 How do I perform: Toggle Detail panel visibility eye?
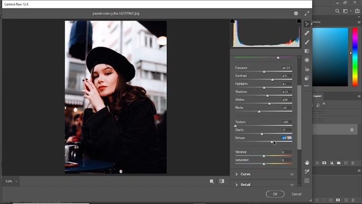292,185
